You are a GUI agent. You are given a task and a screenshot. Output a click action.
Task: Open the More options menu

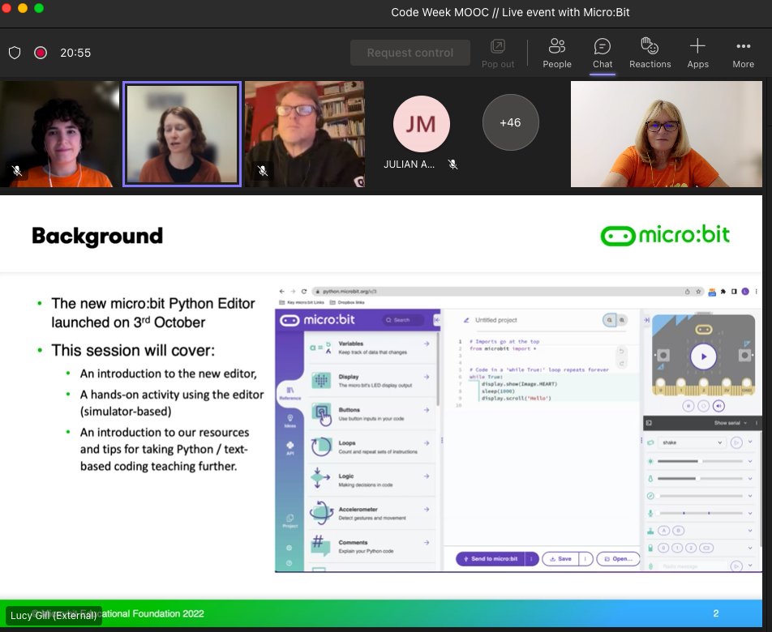click(743, 53)
